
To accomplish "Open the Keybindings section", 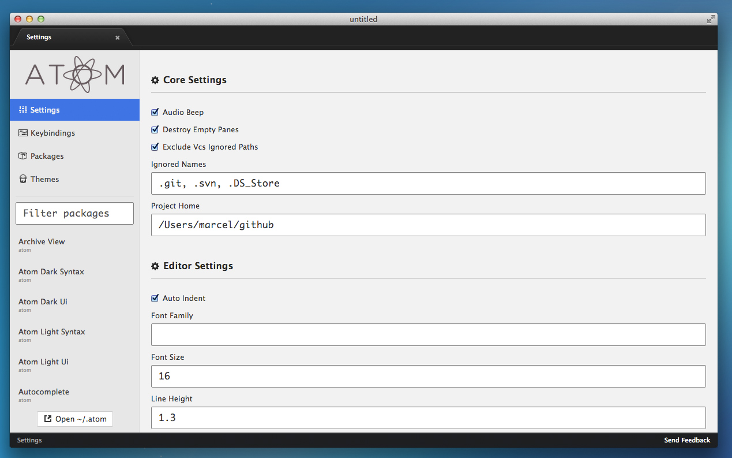I will click(x=52, y=133).
